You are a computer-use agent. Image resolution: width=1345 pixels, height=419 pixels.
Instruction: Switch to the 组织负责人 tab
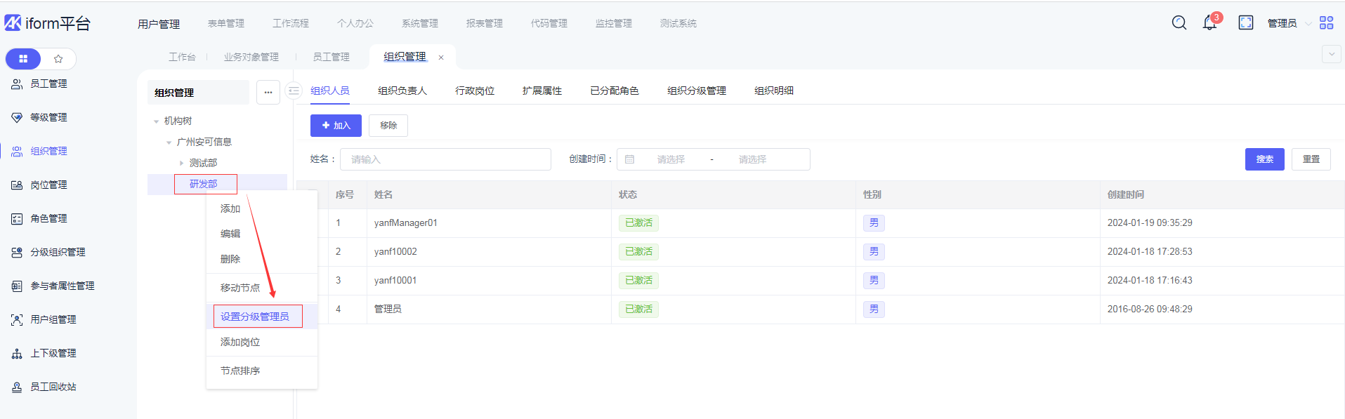402,91
